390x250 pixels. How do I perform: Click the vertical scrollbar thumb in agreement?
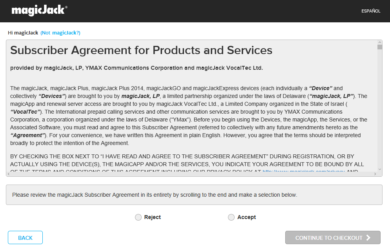click(x=380, y=47)
